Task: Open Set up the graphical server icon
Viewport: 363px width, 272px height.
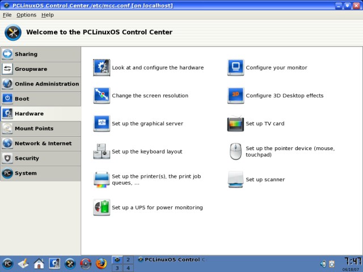Action: (102, 124)
